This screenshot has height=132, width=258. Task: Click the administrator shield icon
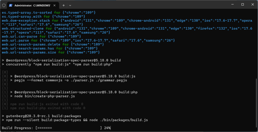point(4,5)
